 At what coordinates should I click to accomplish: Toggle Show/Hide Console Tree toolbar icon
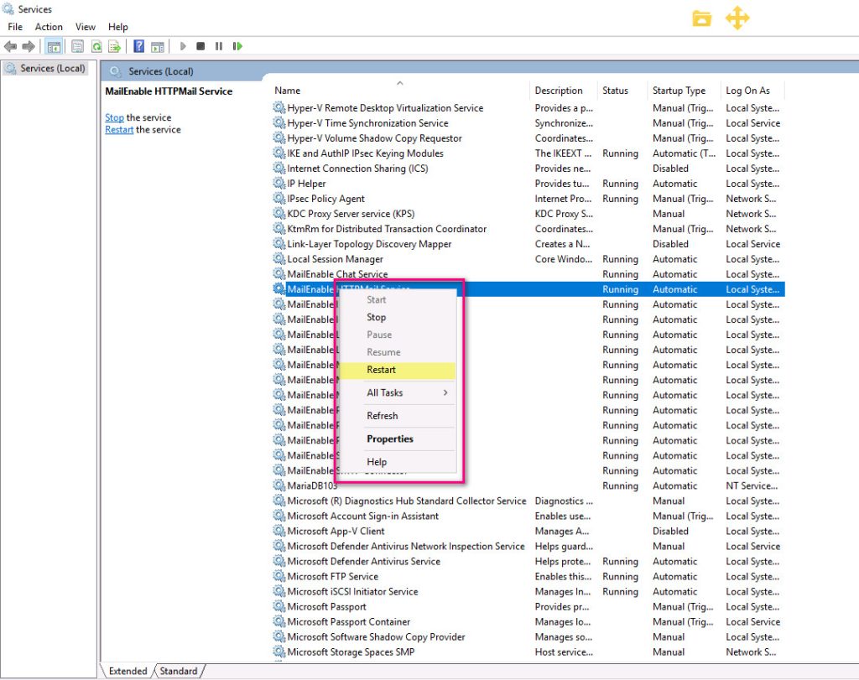(54, 47)
